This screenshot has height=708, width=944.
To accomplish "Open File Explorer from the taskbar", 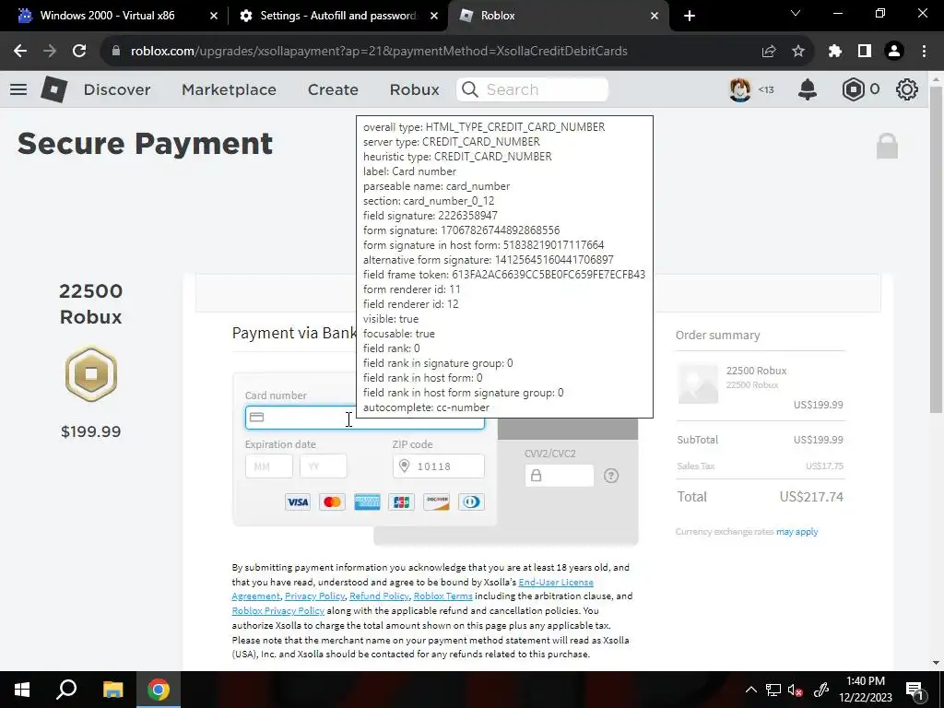I will tap(112, 690).
